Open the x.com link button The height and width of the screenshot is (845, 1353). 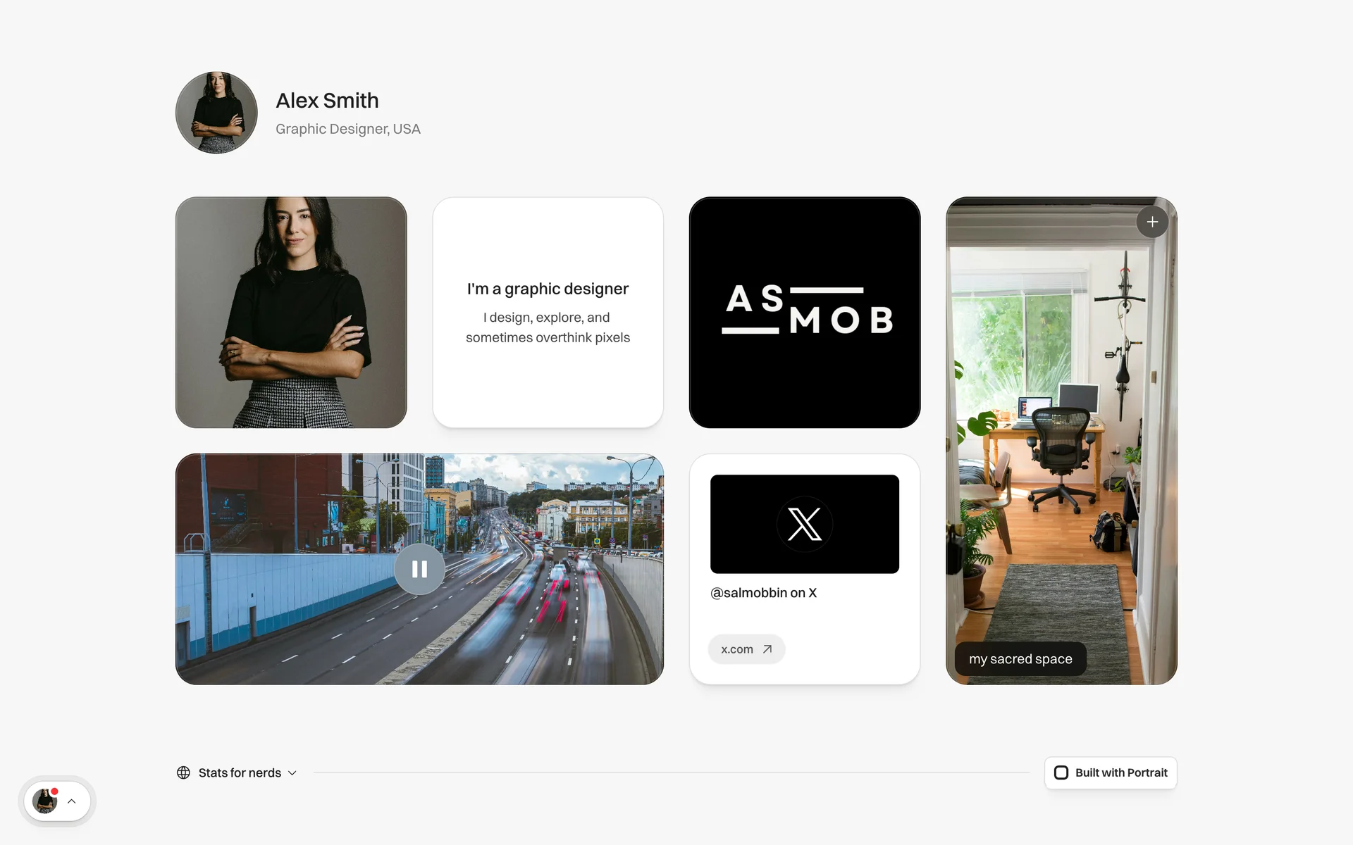coord(746,649)
